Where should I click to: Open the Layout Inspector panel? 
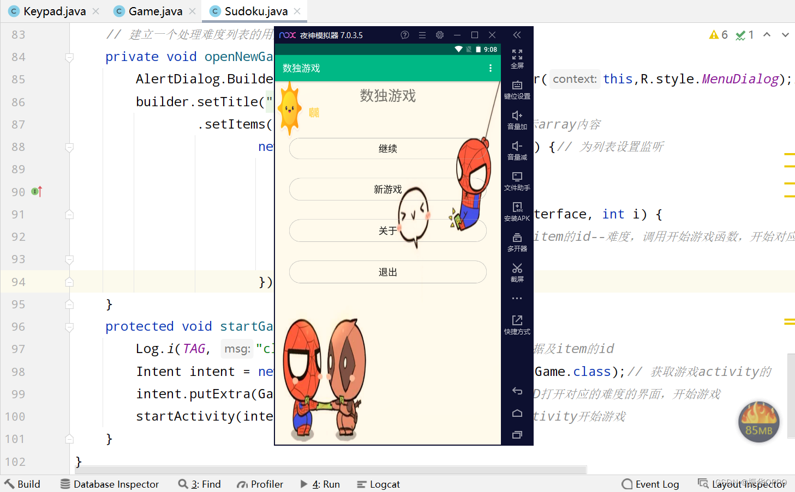click(742, 484)
